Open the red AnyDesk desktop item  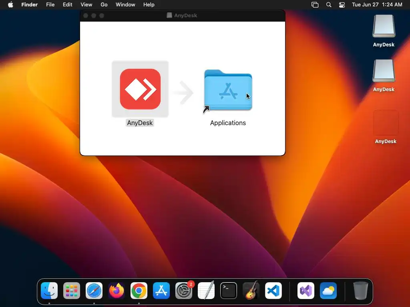click(386, 122)
